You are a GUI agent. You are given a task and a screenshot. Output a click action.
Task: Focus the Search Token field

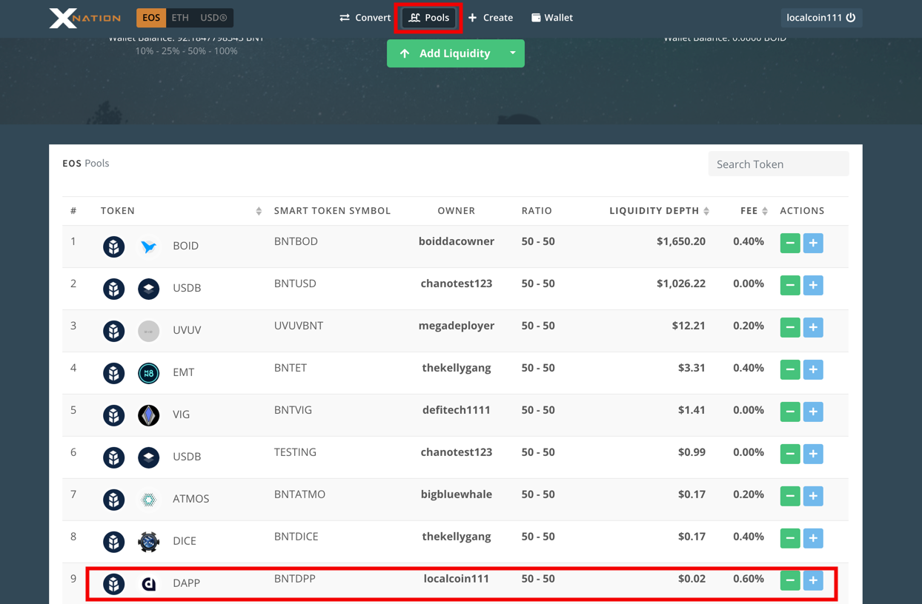click(x=778, y=164)
